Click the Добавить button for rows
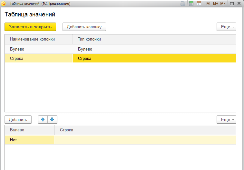 click(x=18, y=119)
